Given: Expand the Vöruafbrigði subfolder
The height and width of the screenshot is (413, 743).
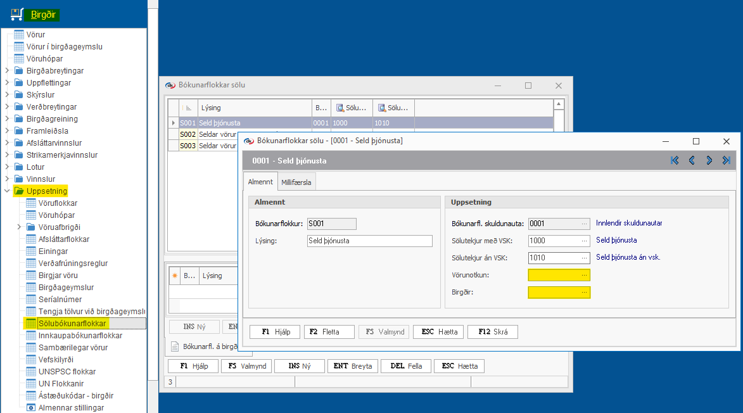Looking at the screenshot, I should (x=19, y=227).
